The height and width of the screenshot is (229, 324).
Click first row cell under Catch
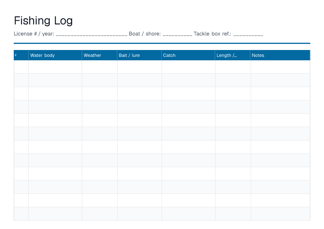pyautogui.click(x=188, y=67)
